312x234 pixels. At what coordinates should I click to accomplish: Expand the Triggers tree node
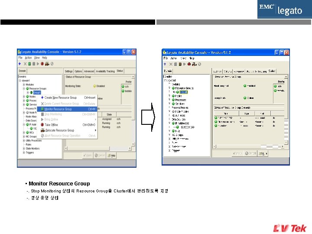(24, 153)
